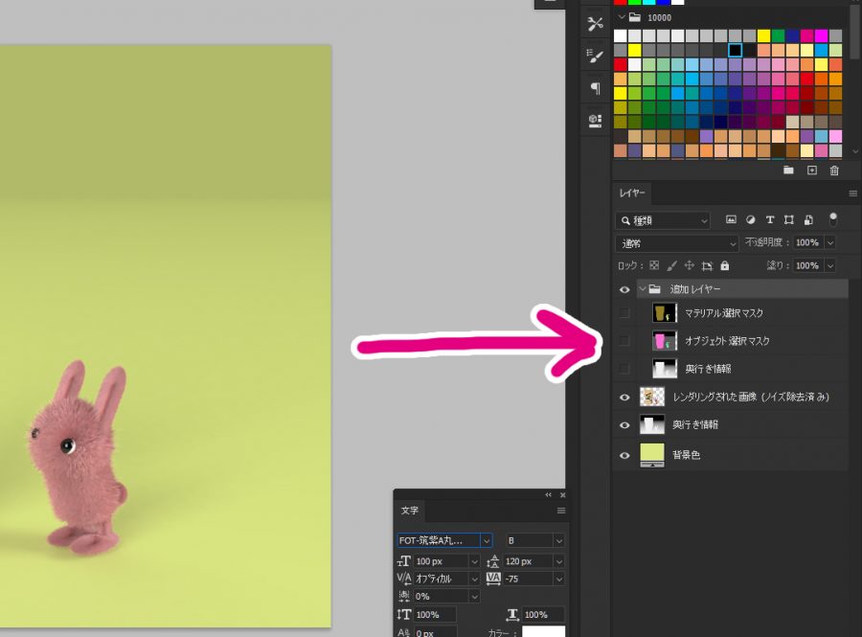The height and width of the screenshot is (637, 862).
Task: Create a new swatch group folder
Action: tap(788, 171)
